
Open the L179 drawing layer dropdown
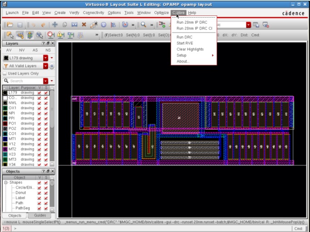point(45,58)
